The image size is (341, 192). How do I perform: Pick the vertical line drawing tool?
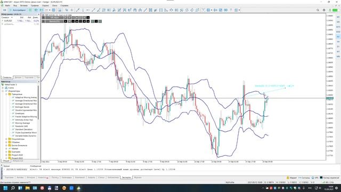83,10
